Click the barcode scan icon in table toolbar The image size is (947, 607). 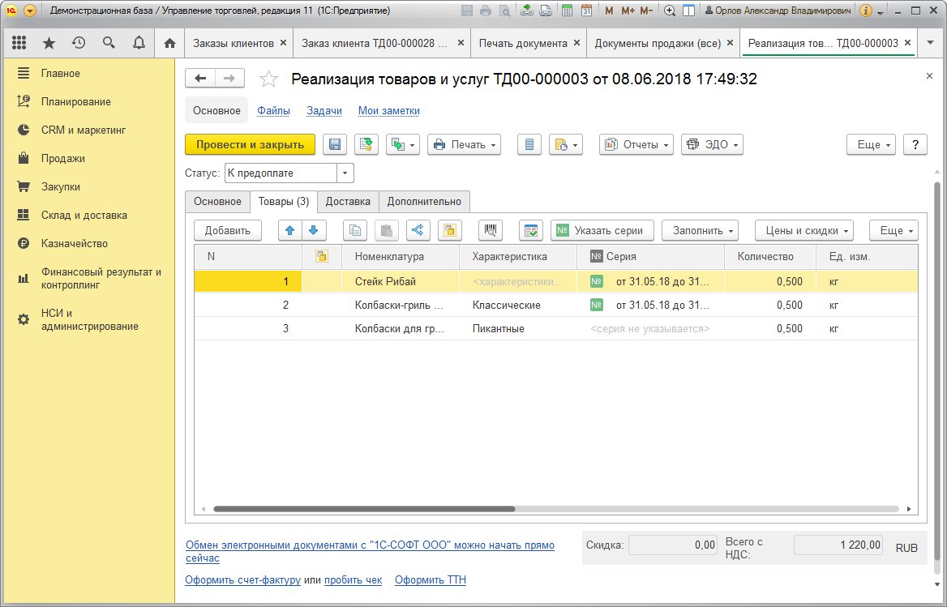click(491, 230)
